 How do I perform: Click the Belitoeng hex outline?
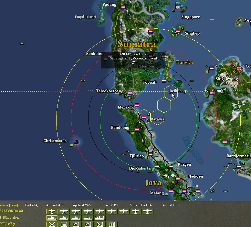pyautogui.click(x=171, y=93)
